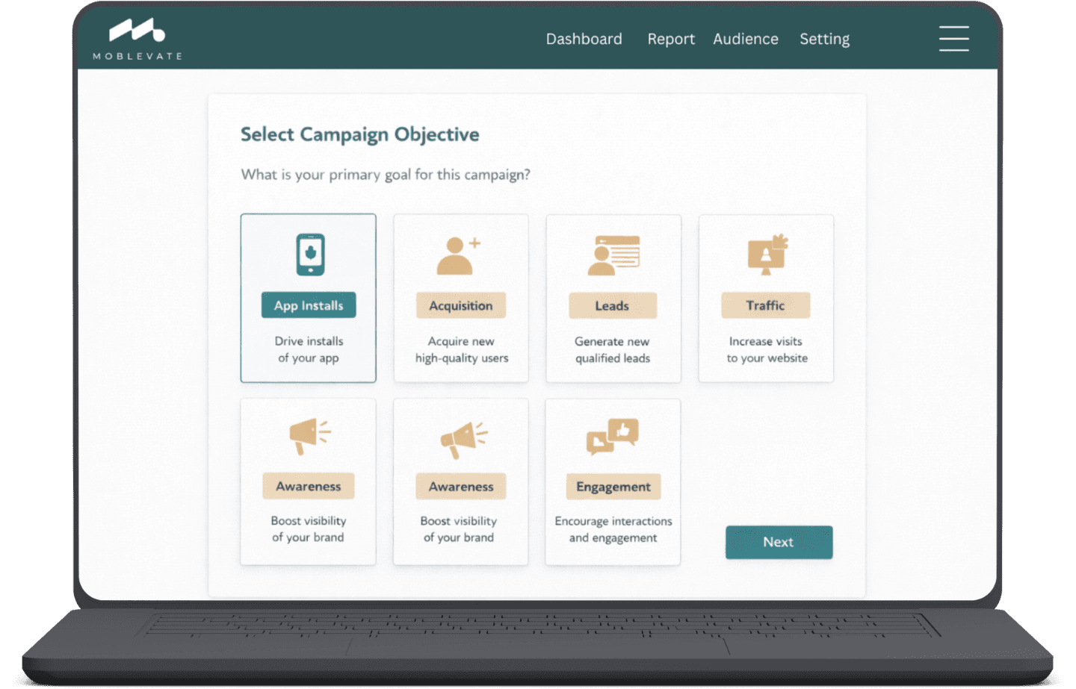
Task: Click the Next button
Action: pyautogui.click(x=779, y=543)
